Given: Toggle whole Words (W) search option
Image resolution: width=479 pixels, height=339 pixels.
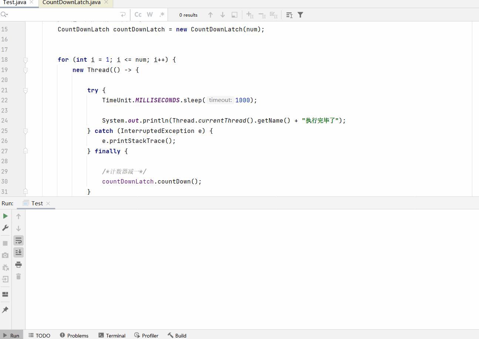Looking at the screenshot, I should pos(150,15).
